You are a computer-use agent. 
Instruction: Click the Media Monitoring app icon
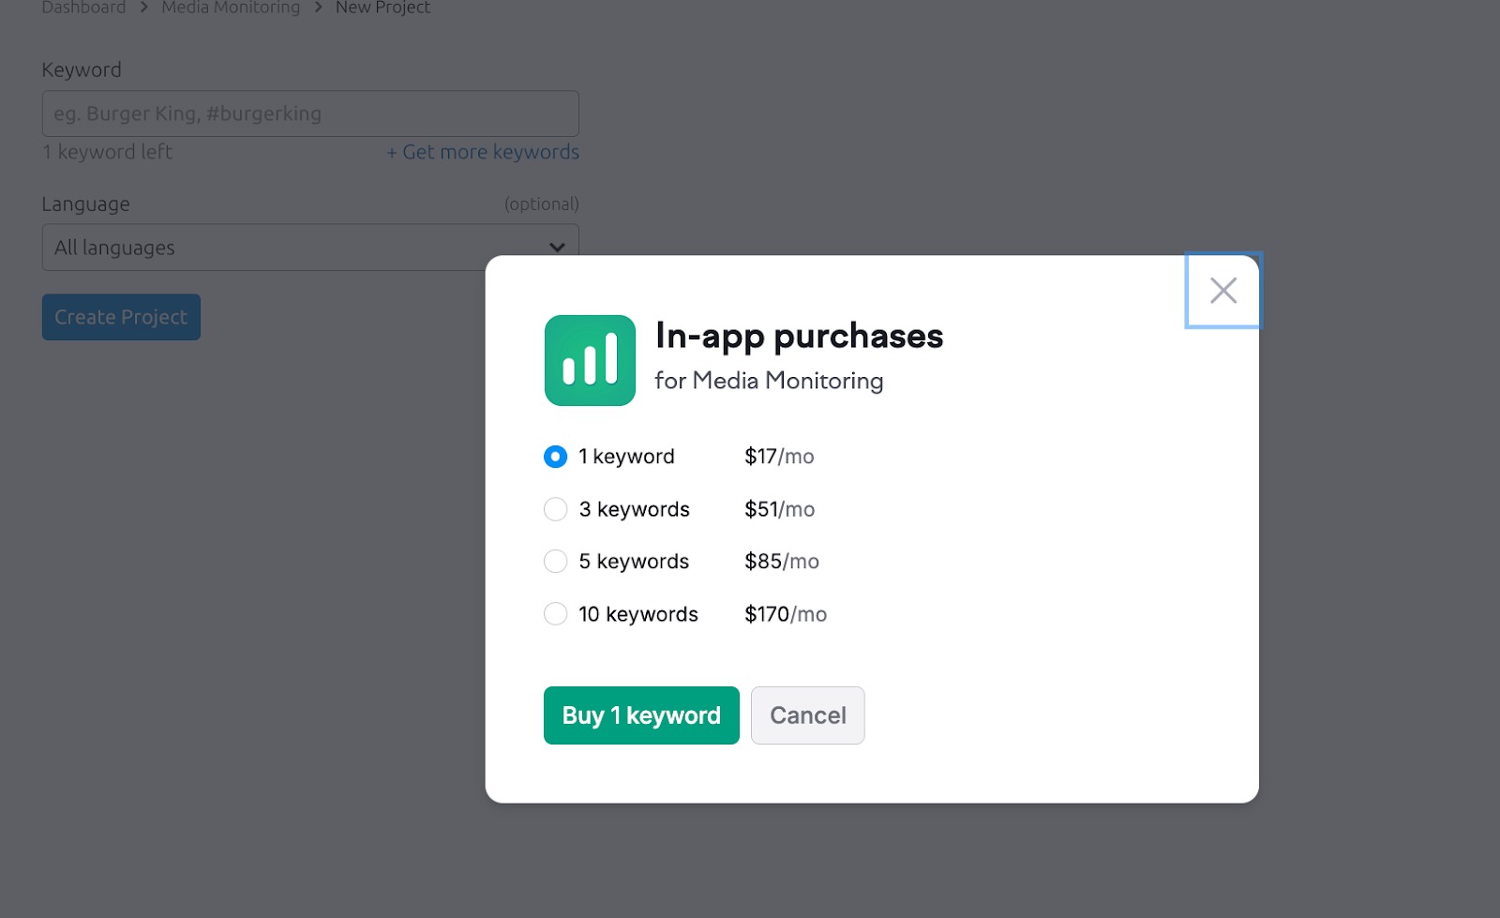point(590,360)
